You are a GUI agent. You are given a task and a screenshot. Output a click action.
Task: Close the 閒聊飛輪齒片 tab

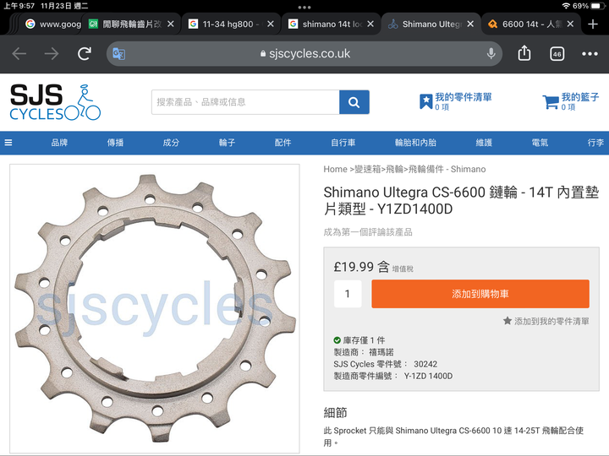click(171, 24)
